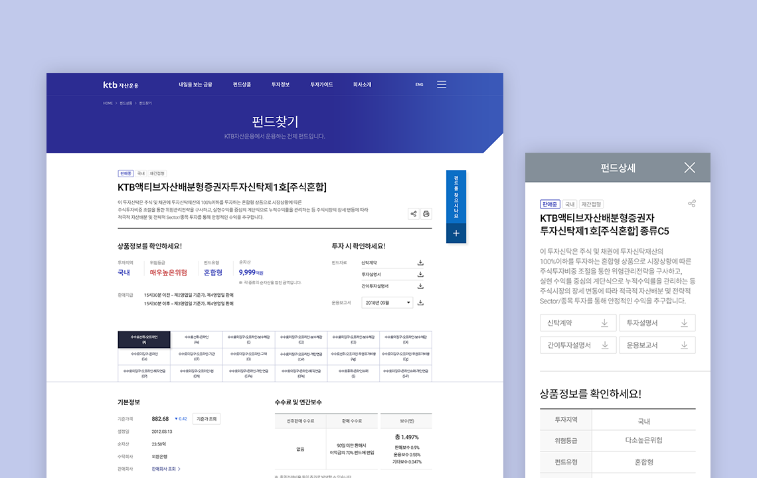Click the ktb 자산운용 logo
Screen dimensions: 757x478
121,85
